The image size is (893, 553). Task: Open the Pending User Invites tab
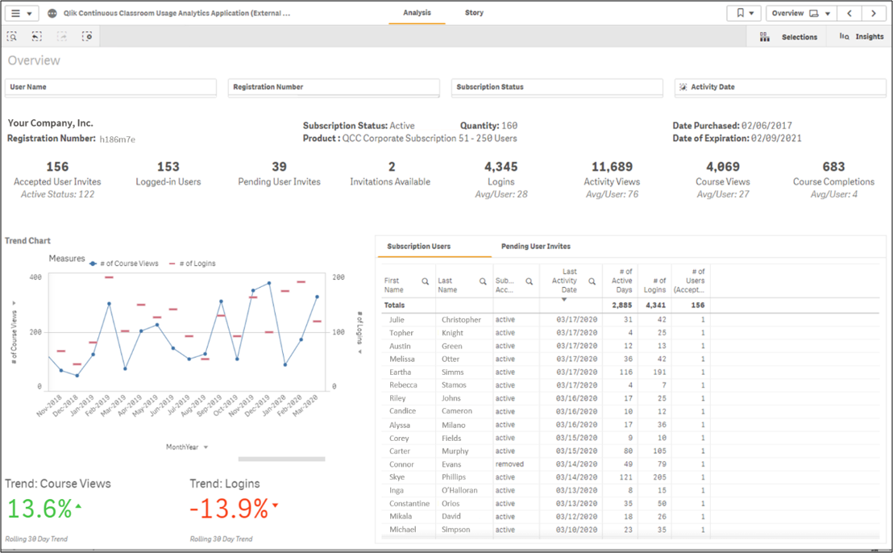pos(535,247)
